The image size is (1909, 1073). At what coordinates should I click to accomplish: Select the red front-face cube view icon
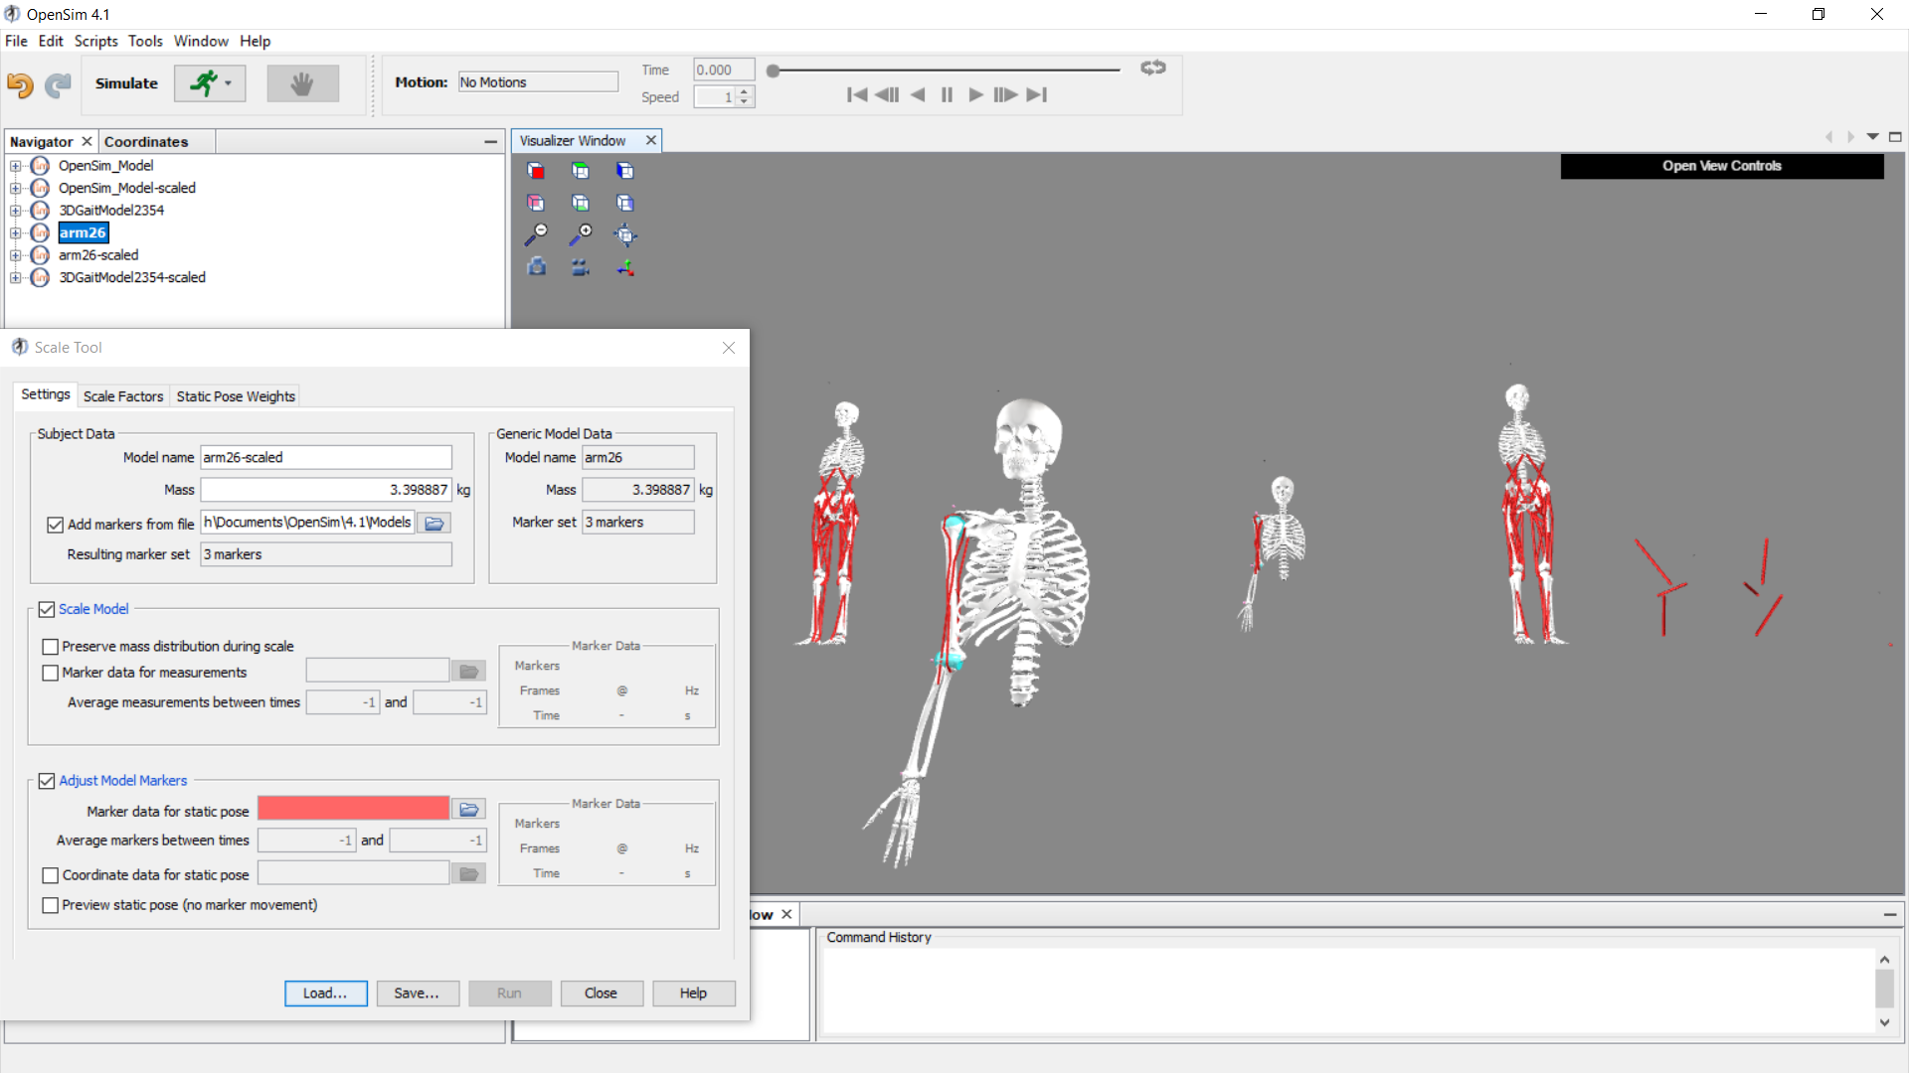[536, 171]
